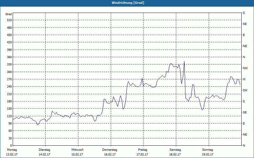Screen dimensions: 254x158
Task: Click the 450 value on the left axis
Action: tap(10, 35)
